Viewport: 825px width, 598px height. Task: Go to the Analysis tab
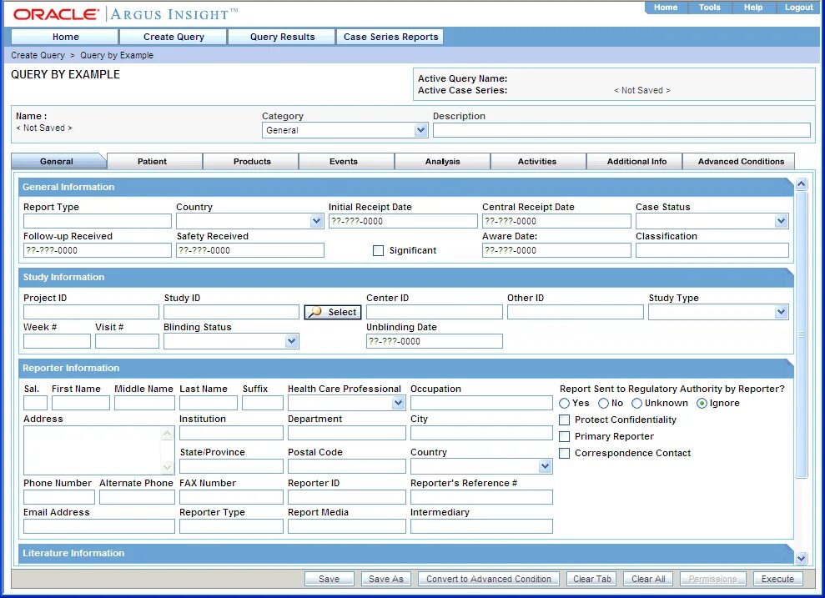pos(442,162)
